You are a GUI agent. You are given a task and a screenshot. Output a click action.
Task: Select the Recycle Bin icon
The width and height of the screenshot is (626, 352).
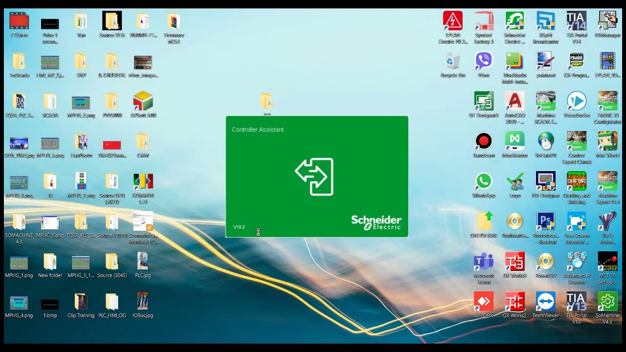453,61
